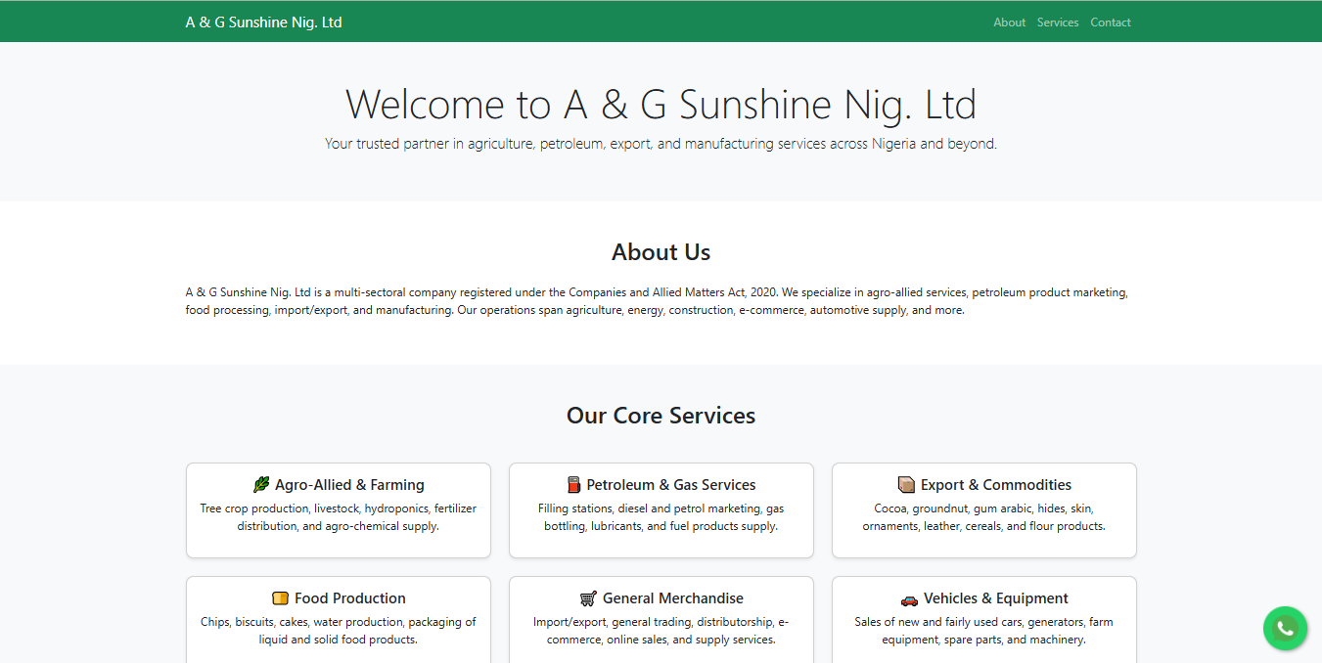Click the Our Core Services heading
The height and width of the screenshot is (663, 1322).
(661, 416)
